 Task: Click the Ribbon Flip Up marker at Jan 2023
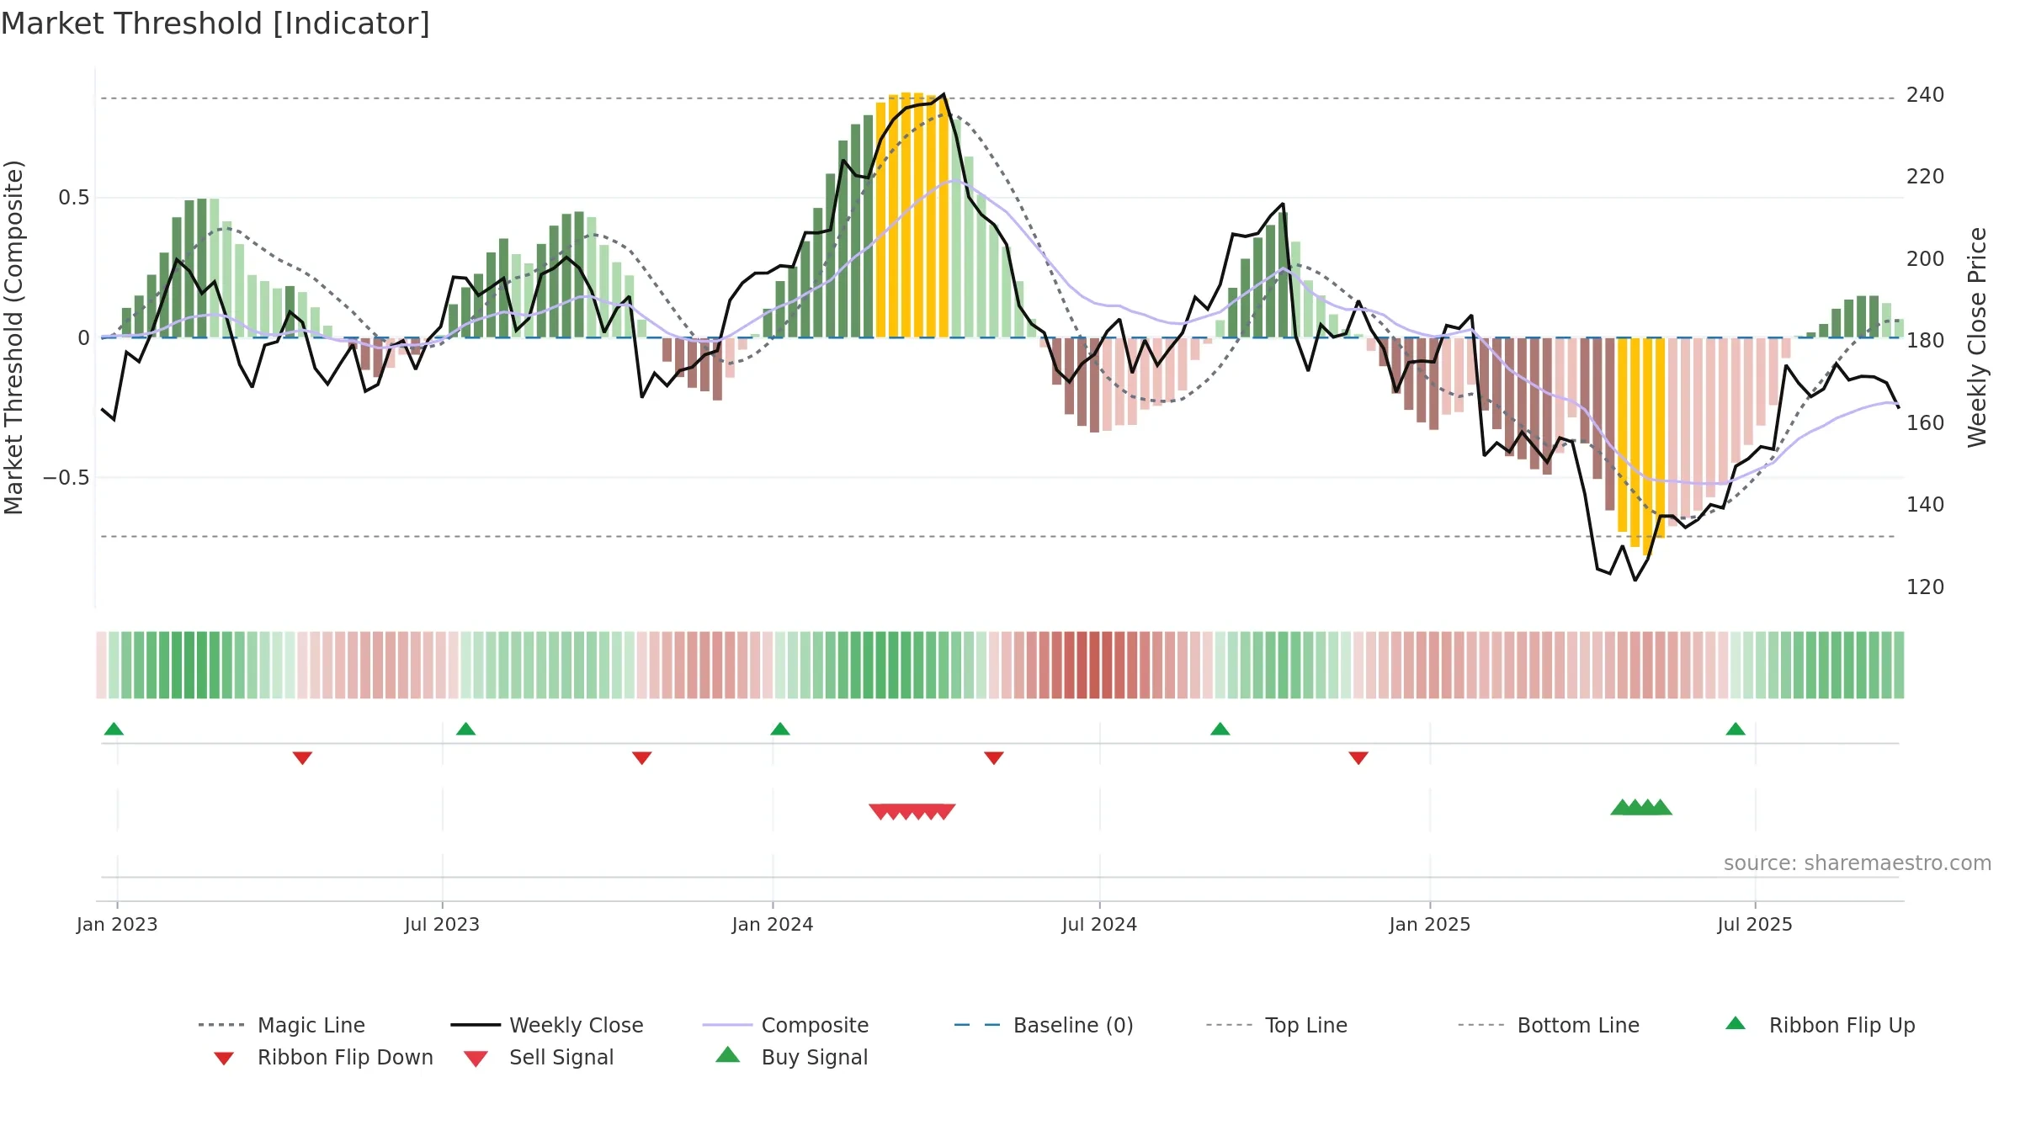pos(114,729)
